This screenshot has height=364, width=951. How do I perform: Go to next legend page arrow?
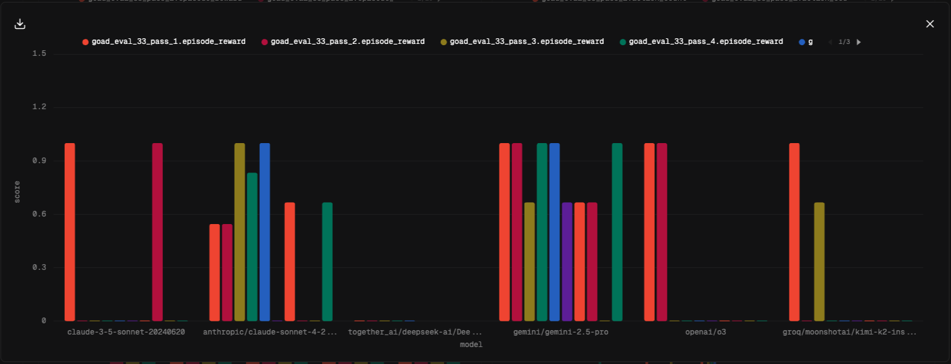click(859, 42)
